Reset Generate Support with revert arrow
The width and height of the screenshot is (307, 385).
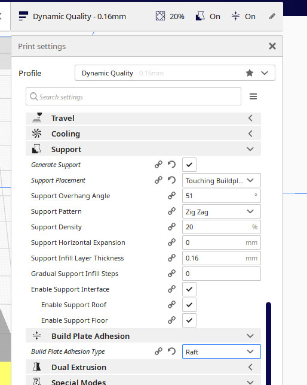tap(171, 165)
